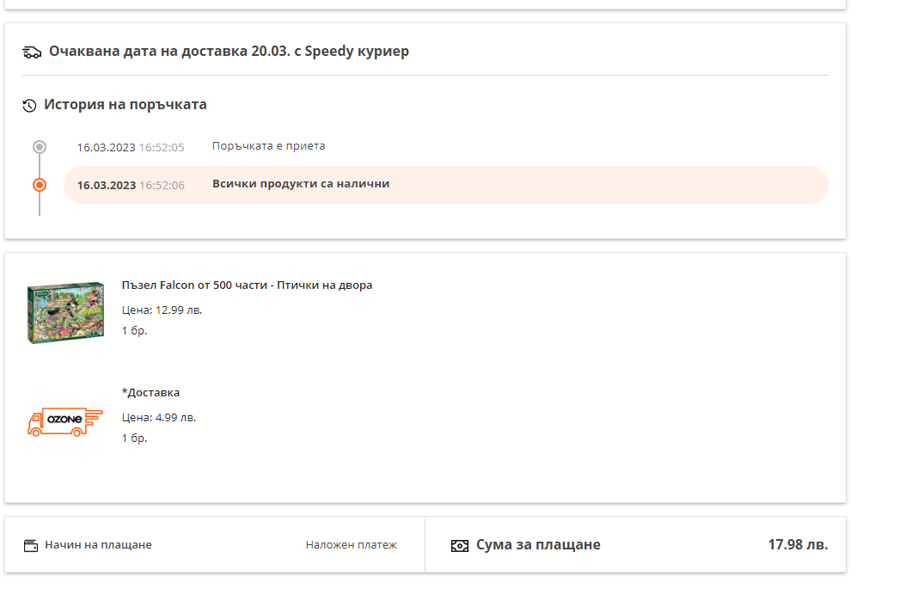
Task: Click the 16:52:05 order timestamp
Action: (x=162, y=147)
